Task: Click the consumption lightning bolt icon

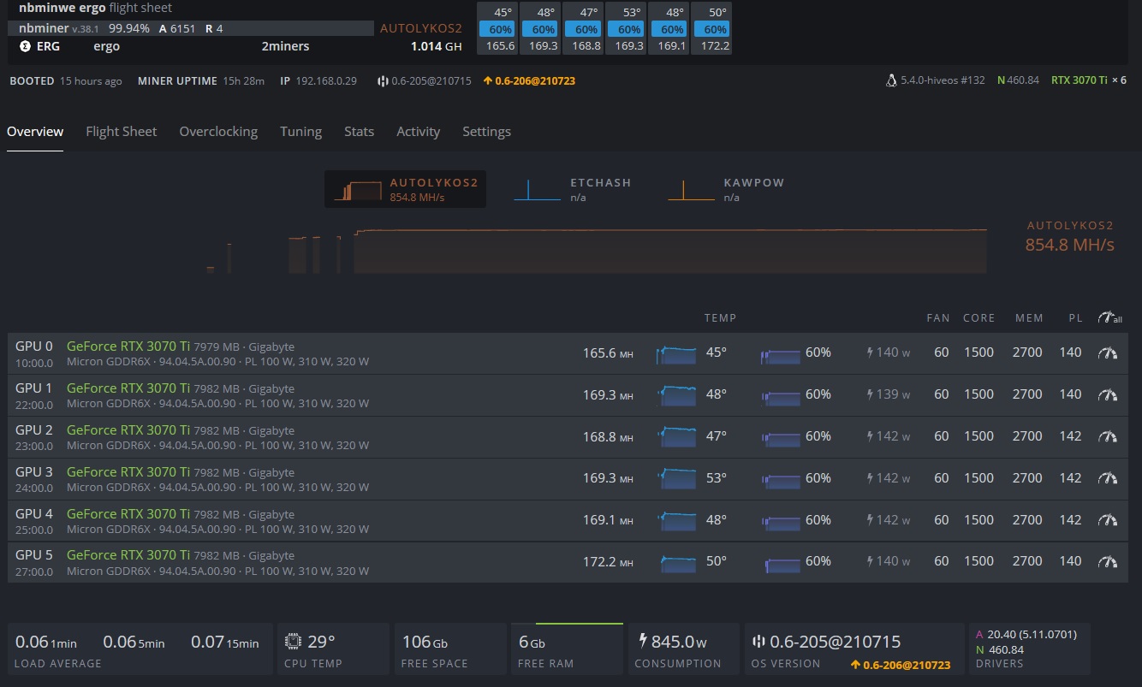Action: 644,641
